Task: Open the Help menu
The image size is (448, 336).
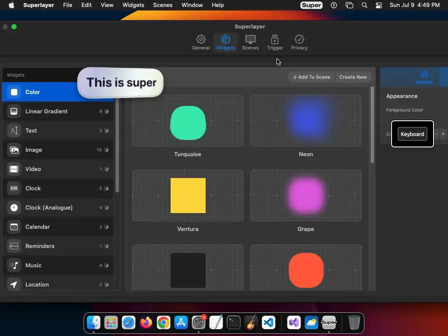Action: click(x=217, y=5)
